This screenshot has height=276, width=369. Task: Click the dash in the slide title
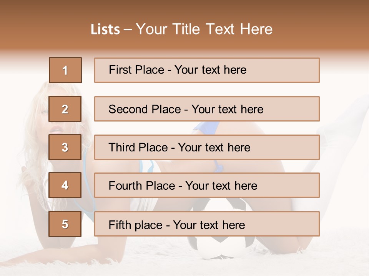[128, 30]
